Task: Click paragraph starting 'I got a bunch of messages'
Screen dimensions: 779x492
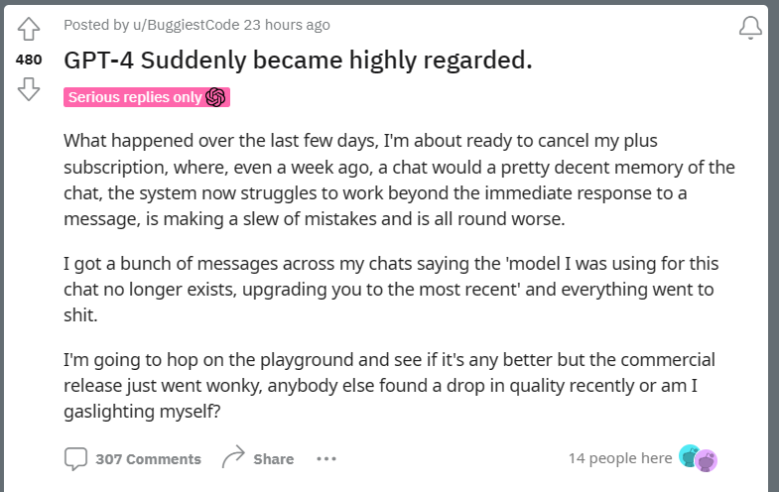Action: pos(391,289)
